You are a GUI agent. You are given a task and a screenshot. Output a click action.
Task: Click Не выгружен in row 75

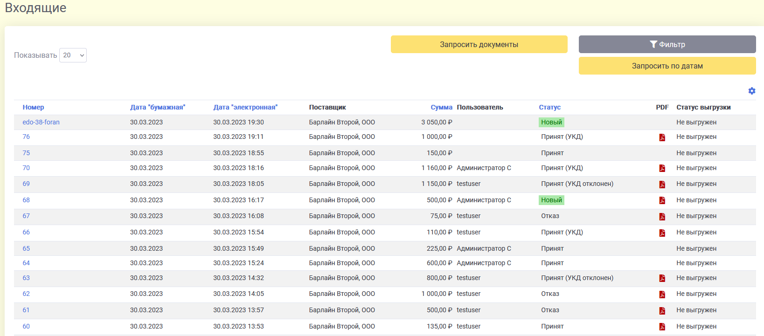(696, 153)
